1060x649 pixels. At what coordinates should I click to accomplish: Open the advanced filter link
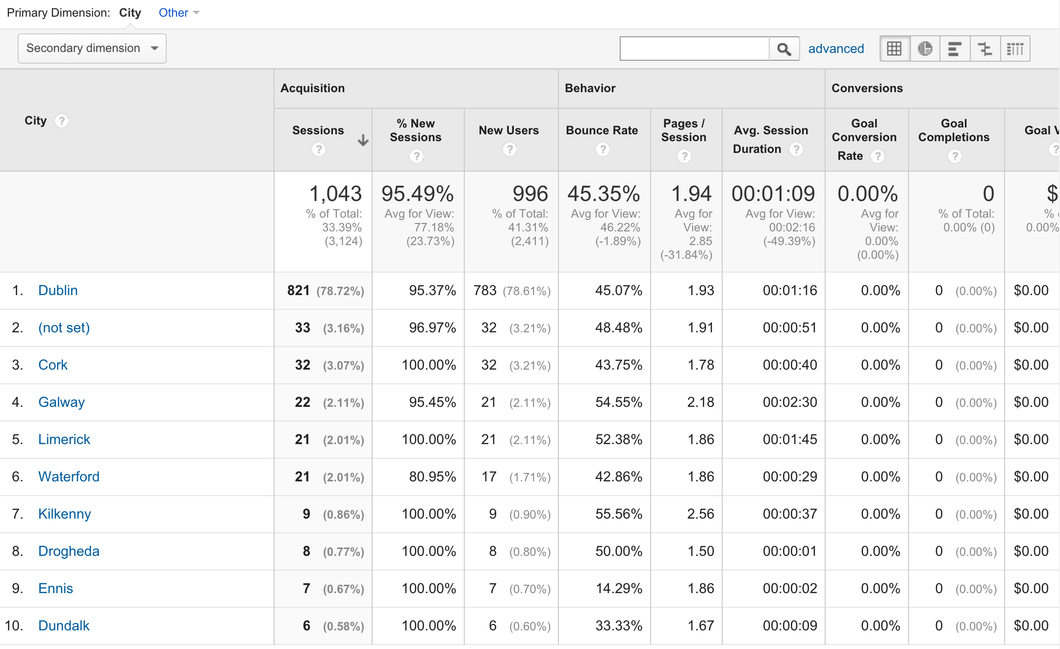[836, 49]
